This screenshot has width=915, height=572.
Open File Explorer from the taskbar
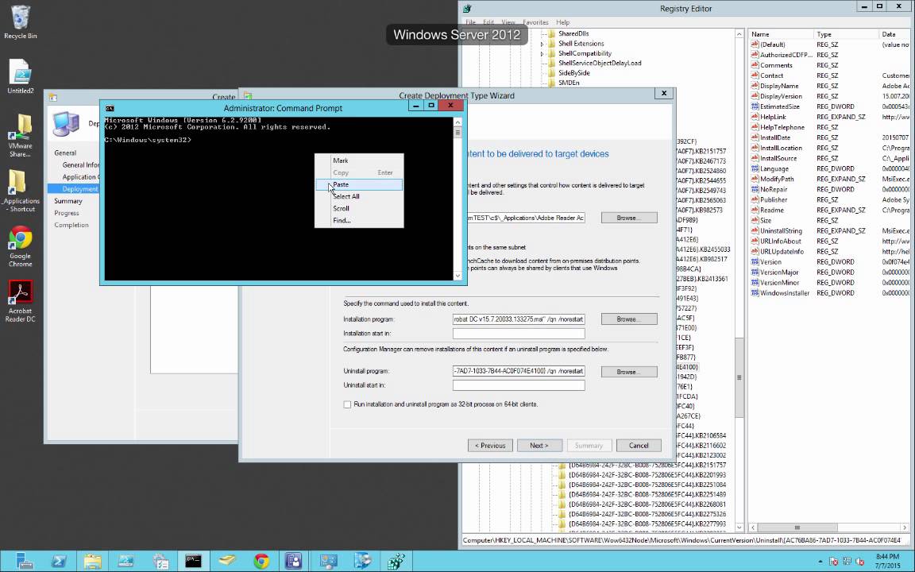(x=92, y=561)
